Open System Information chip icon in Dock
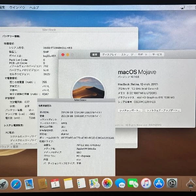This screenshot has width=196, height=196. click(x=191, y=184)
